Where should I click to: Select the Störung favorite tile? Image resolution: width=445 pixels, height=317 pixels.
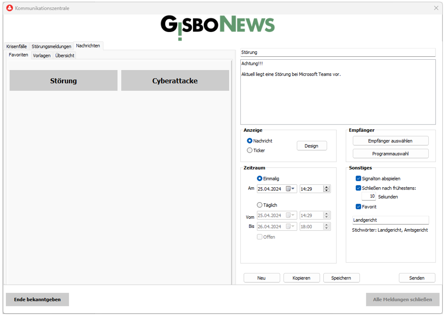(x=64, y=81)
